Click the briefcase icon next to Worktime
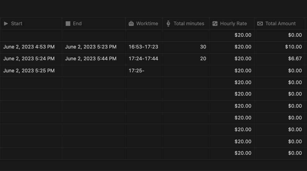307x171 pixels. pos(131,24)
